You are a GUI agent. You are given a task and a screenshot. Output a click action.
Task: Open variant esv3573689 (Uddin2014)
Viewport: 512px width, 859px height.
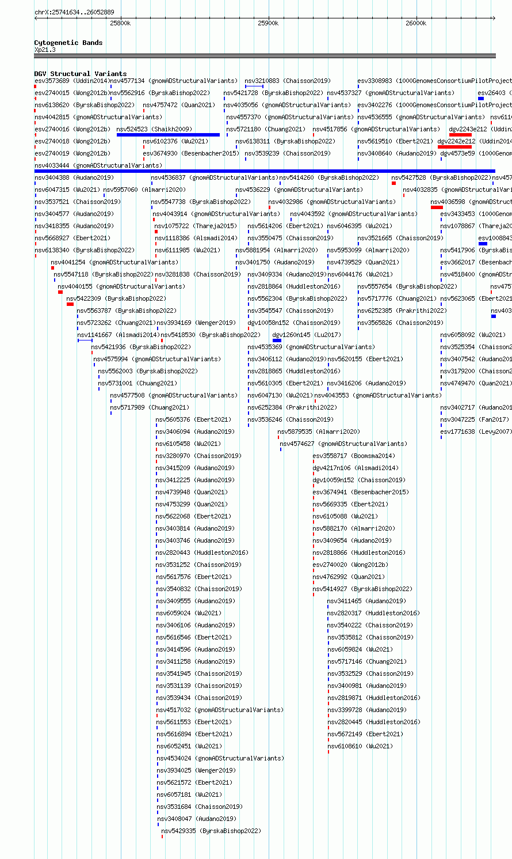tap(71, 81)
